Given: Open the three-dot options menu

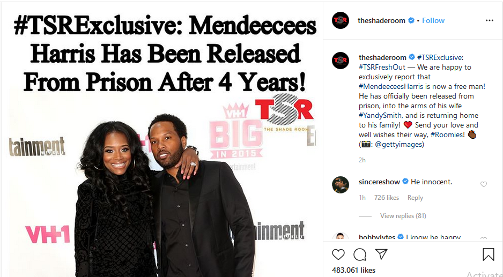Looking at the screenshot, I should 489,20.
